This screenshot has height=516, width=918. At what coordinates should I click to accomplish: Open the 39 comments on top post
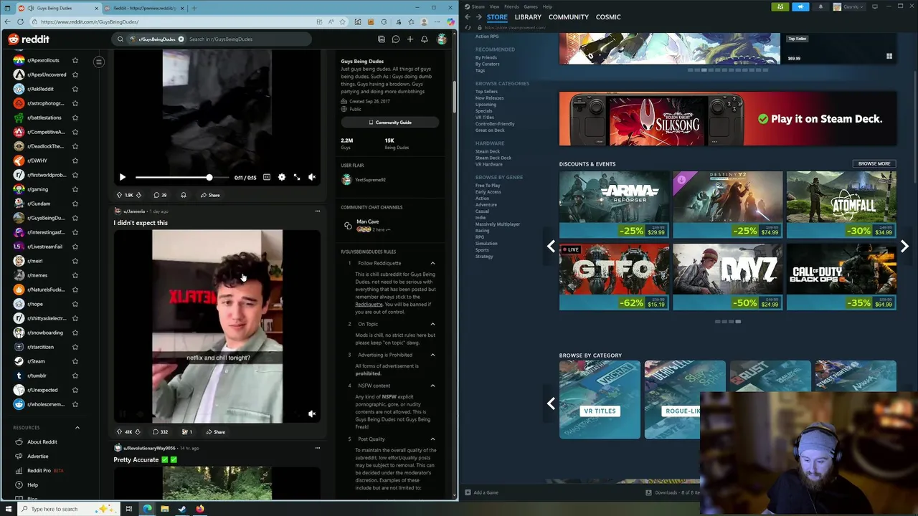[160, 195]
